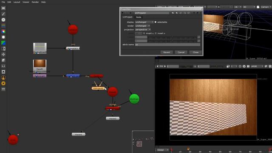Increase viewer gain with right arrow

point(165,66)
